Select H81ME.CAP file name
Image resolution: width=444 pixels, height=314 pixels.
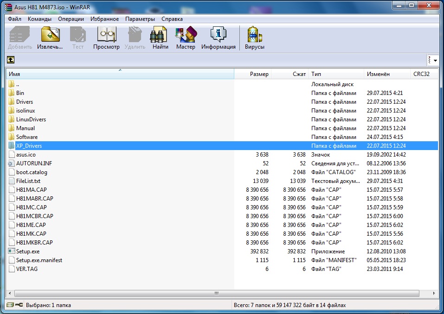(x=31, y=225)
